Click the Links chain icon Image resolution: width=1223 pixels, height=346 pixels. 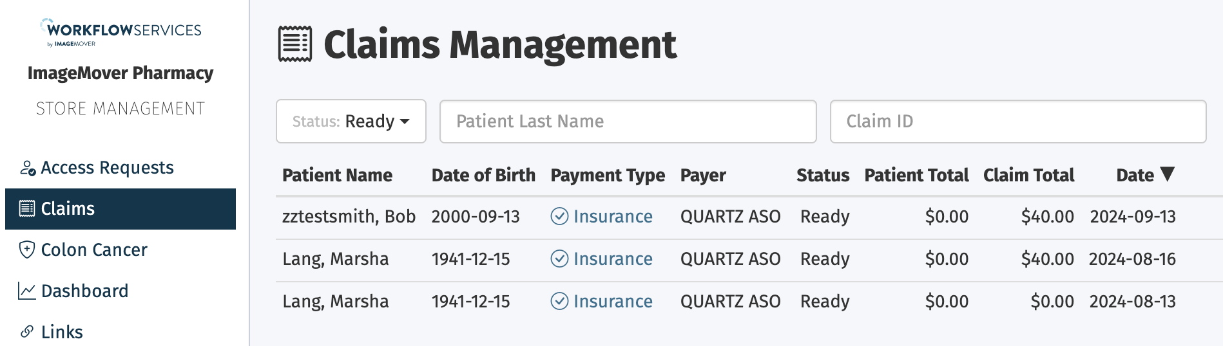point(27,332)
